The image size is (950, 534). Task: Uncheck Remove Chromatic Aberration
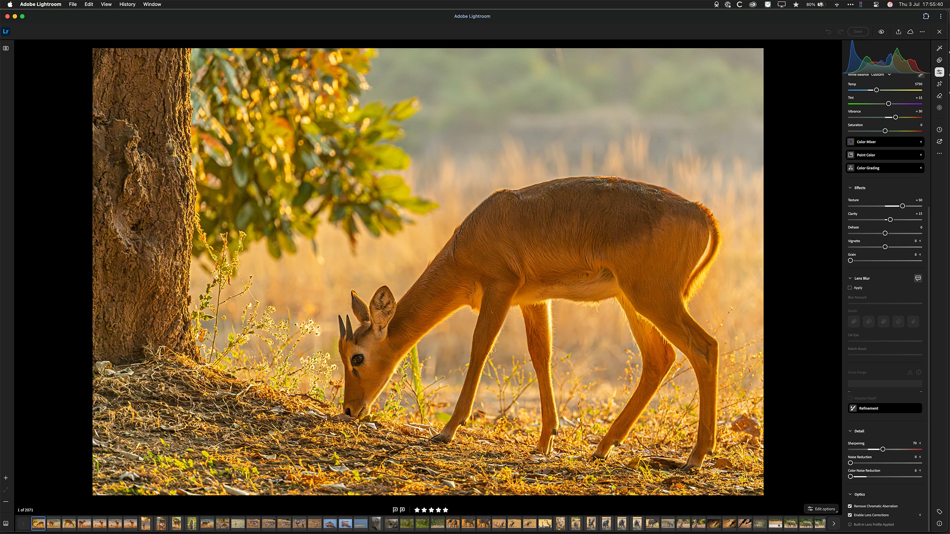(850, 506)
